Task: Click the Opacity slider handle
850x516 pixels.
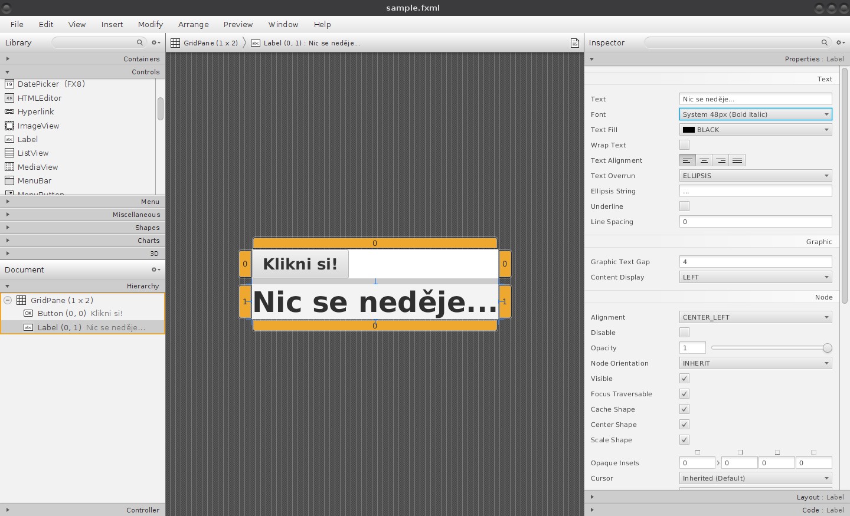Action: [x=829, y=347]
